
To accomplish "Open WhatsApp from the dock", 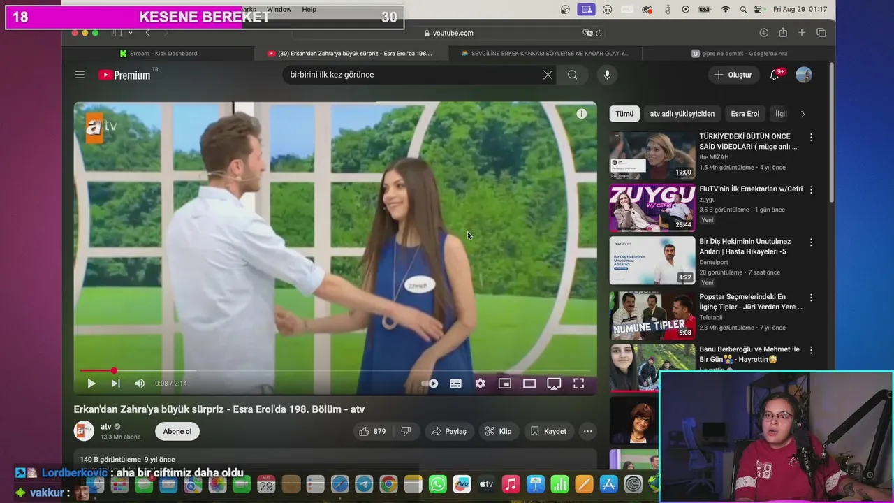I will (438, 484).
